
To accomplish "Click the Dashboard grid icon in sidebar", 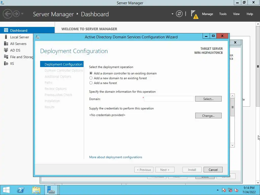I will tap(6, 30).
